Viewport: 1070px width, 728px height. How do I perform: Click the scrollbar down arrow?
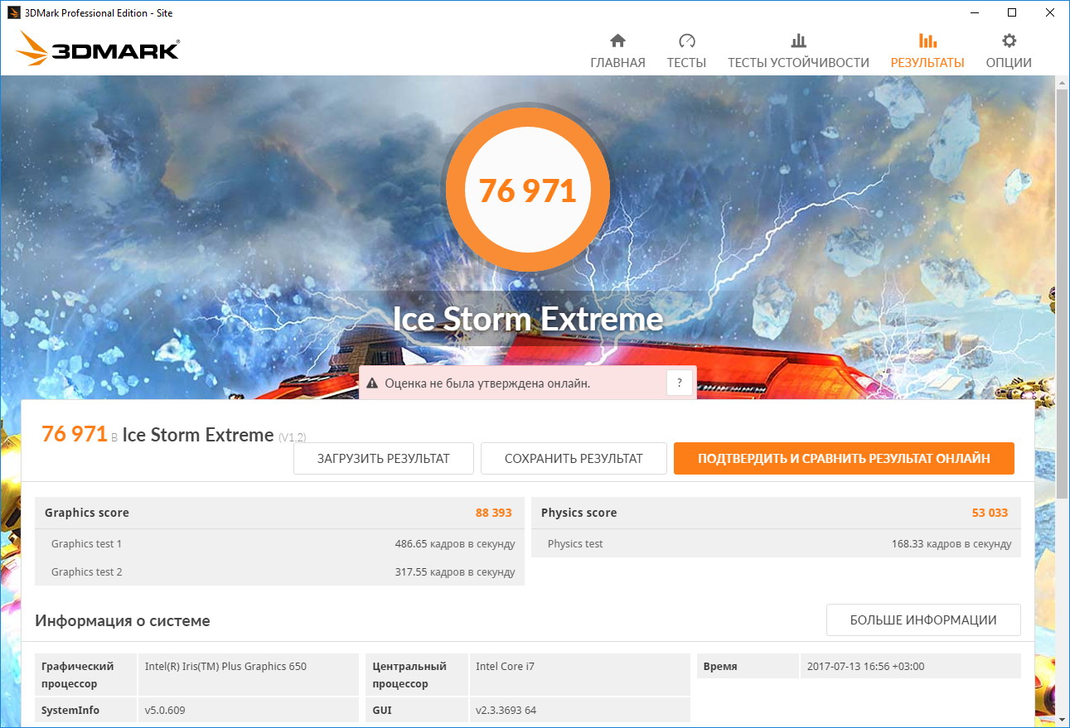pyautogui.click(x=1062, y=721)
